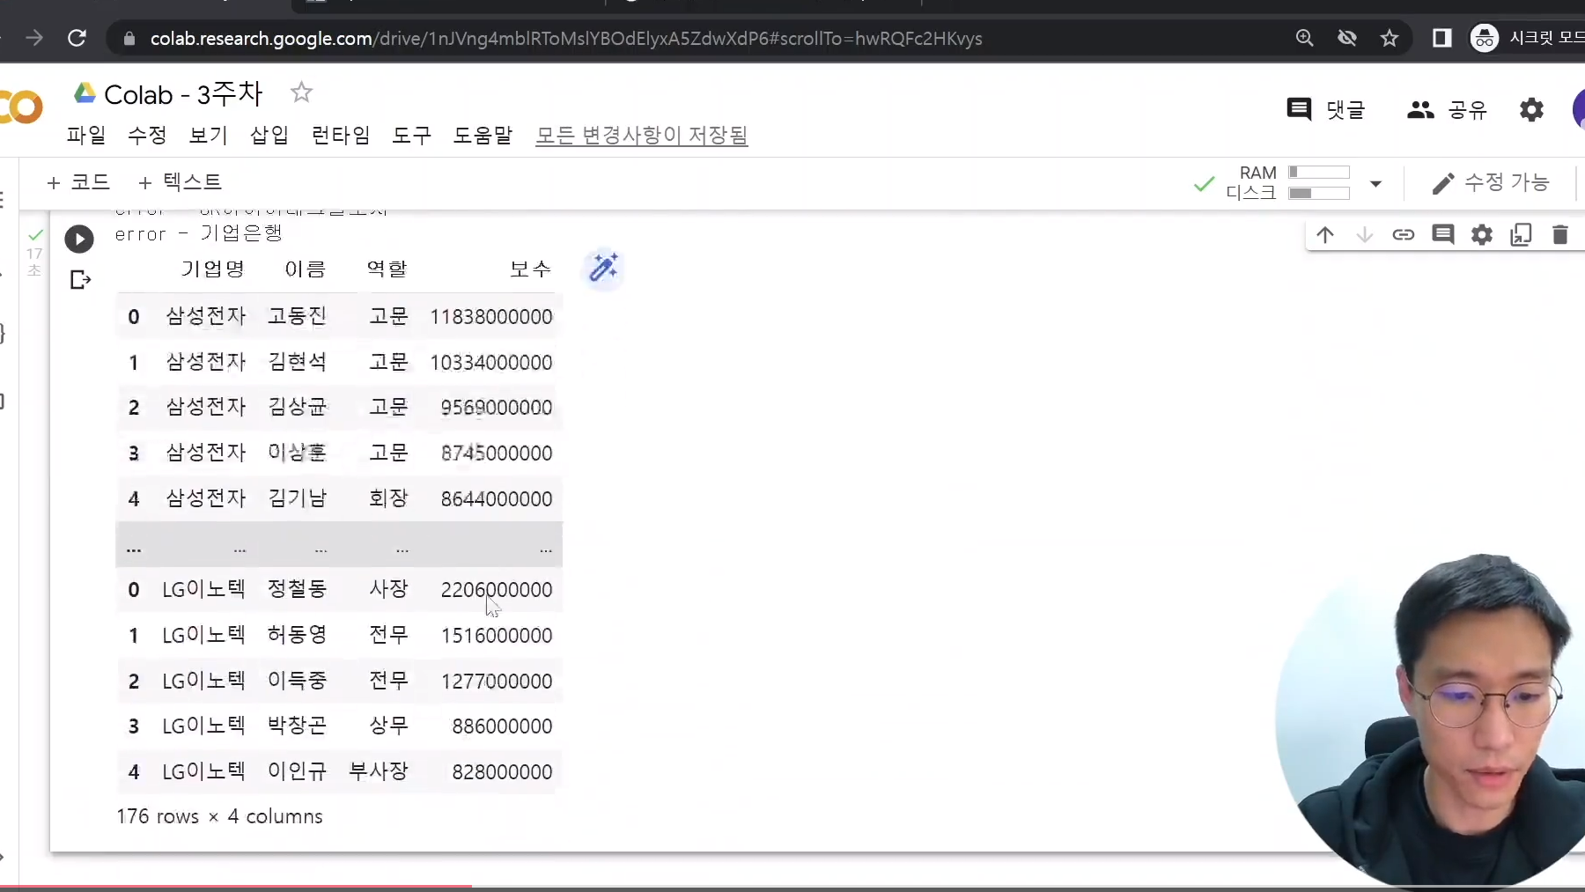Delete cell with trash icon
1585x892 pixels.
pyautogui.click(x=1559, y=234)
